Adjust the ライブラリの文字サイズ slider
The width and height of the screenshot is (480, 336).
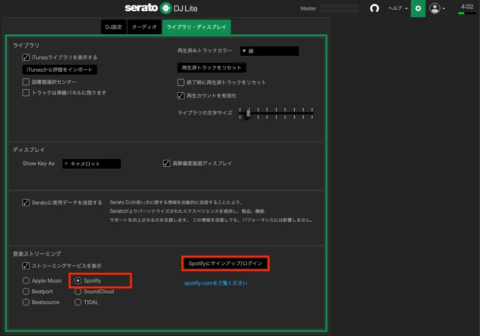click(x=248, y=113)
